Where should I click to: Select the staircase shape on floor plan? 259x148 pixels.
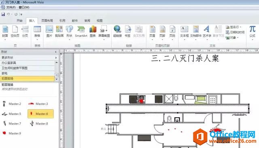[112, 129]
